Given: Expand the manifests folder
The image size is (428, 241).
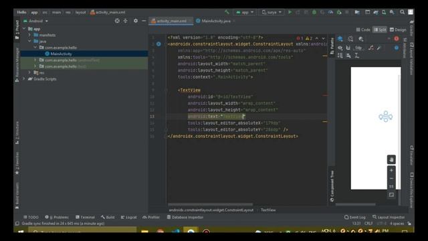Looking at the screenshot, I should click(29, 35).
